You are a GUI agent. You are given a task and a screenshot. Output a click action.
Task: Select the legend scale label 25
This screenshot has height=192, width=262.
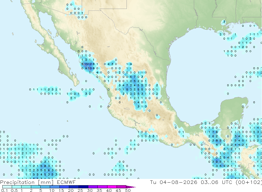click(80, 190)
